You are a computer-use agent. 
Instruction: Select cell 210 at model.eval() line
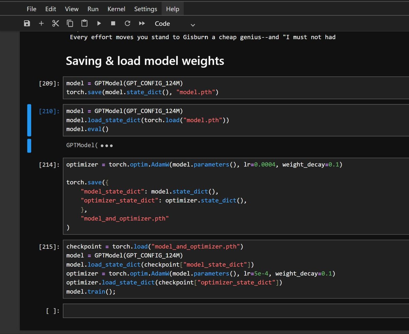coord(87,129)
